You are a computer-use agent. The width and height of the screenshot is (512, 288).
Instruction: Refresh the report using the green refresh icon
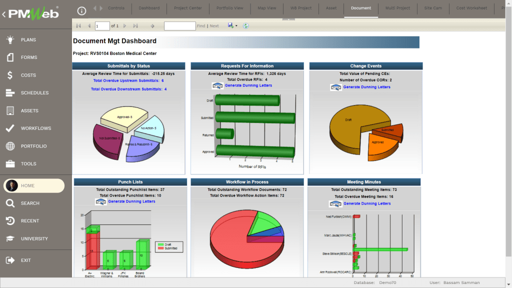click(245, 26)
